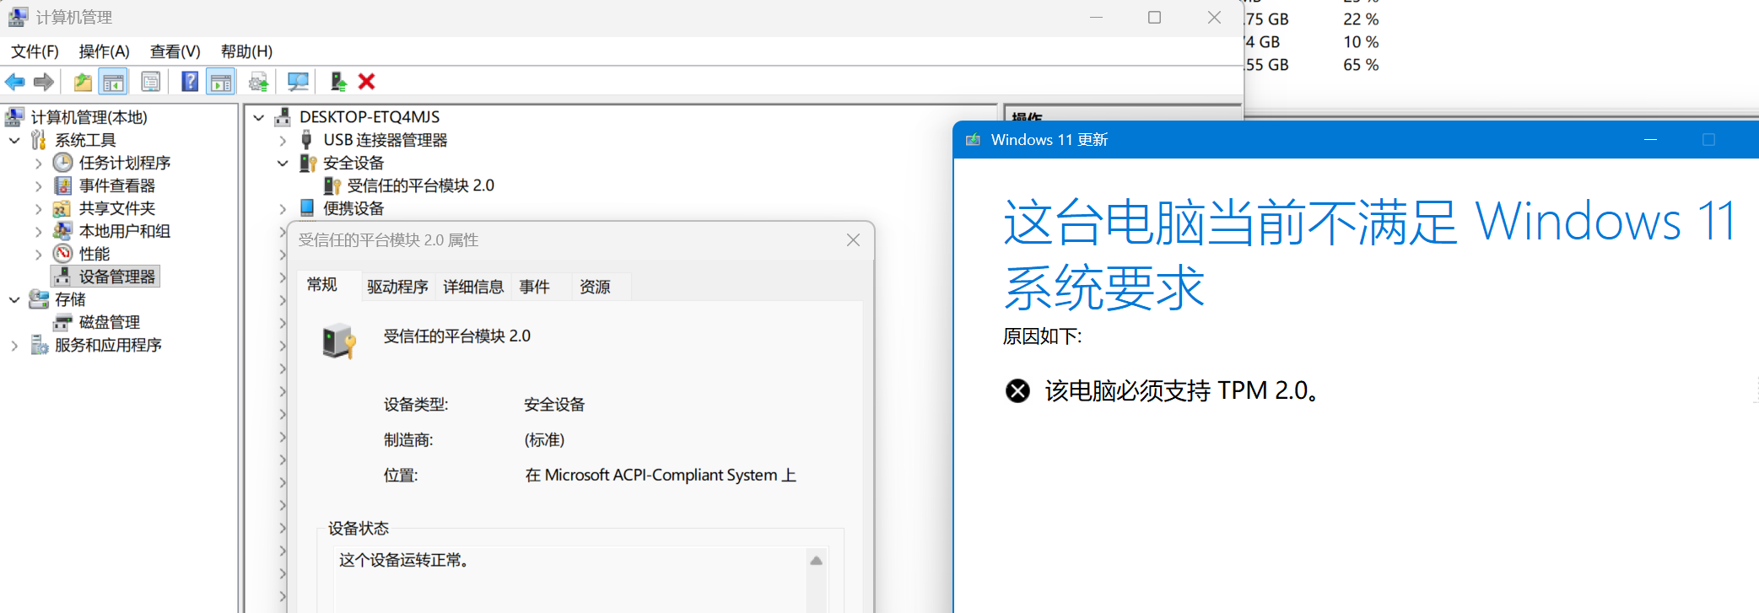Click the 便携设备 device icon
This screenshot has height=613, width=1759.
pyautogui.click(x=307, y=207)
